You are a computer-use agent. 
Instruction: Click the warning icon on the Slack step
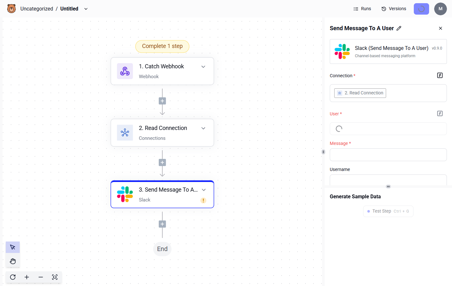(x=203, y=200)
